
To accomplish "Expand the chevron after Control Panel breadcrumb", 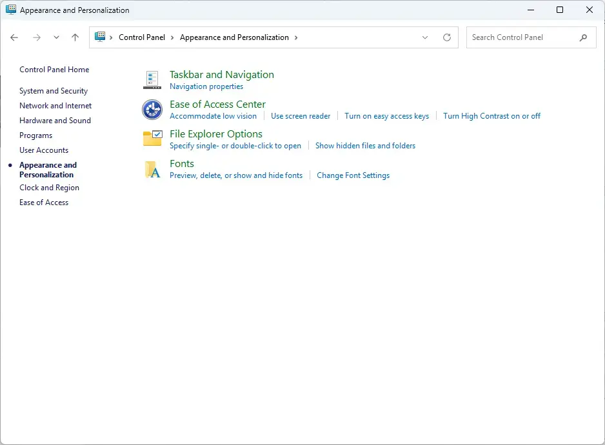I will point(172,37).
